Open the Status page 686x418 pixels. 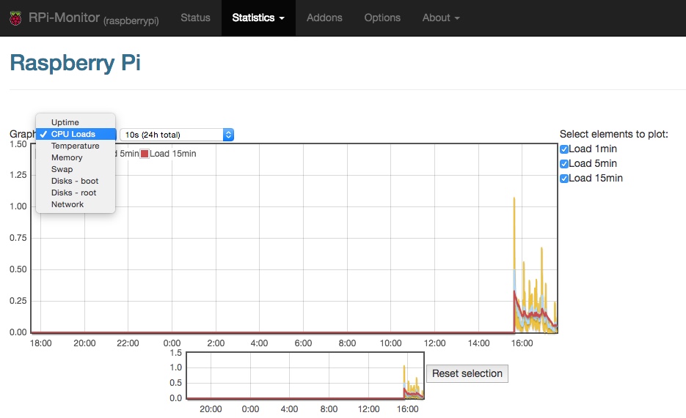click(195, 18)
